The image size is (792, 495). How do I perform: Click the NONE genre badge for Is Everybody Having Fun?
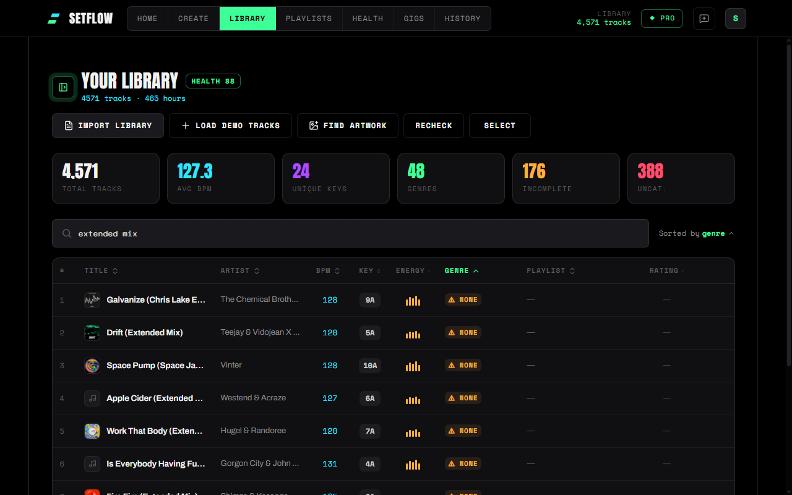[x=463, y=463]
